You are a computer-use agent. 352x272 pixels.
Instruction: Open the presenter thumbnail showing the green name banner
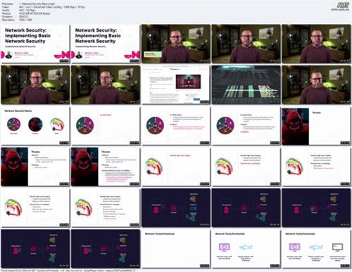176,44
